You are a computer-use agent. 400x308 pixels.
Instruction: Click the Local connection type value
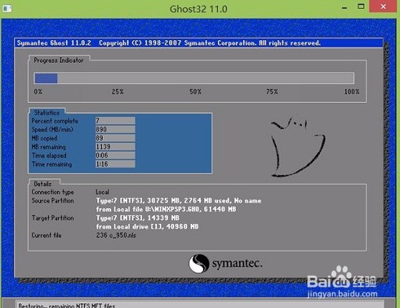coord(103,192)
